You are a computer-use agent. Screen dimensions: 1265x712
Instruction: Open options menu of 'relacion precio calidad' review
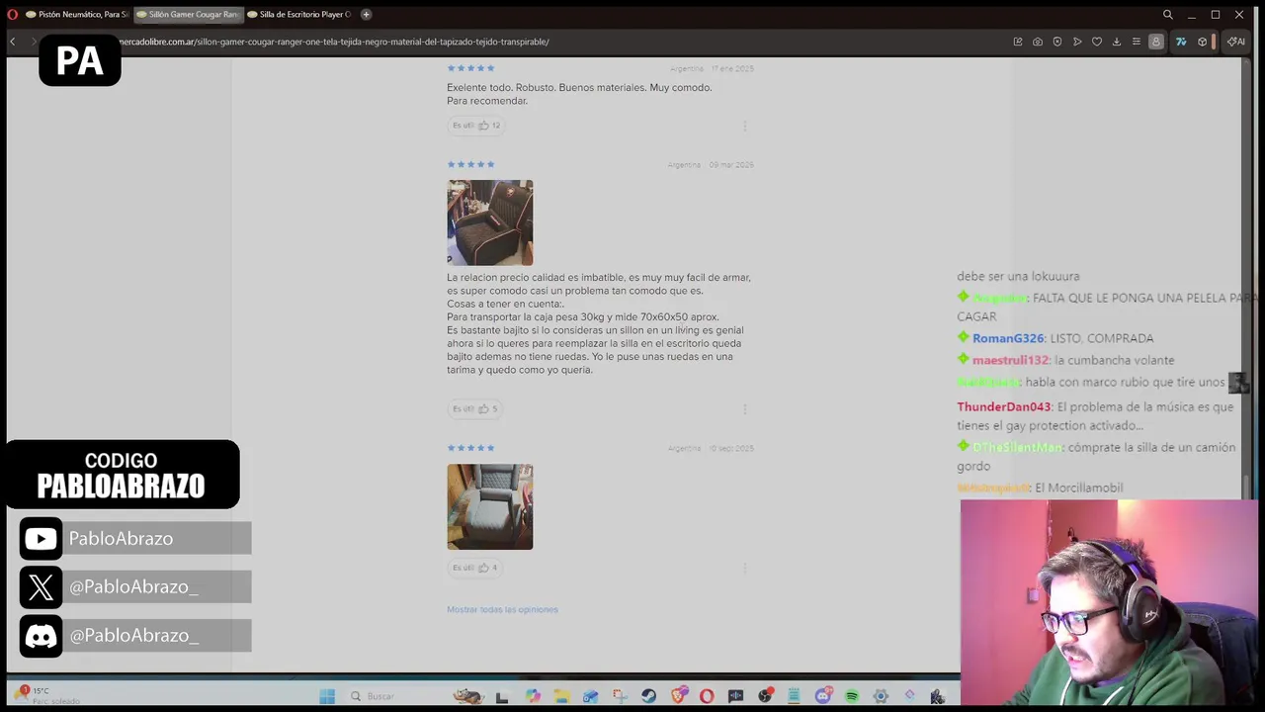[744, 408]
